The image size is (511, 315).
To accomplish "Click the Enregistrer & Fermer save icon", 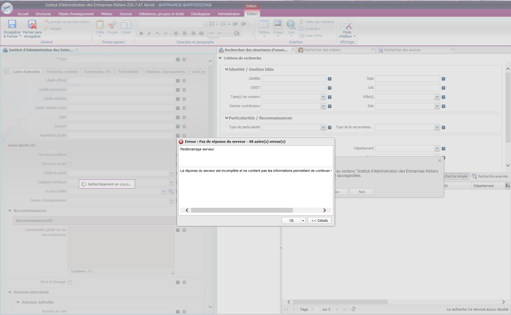I will click(12, 25).
